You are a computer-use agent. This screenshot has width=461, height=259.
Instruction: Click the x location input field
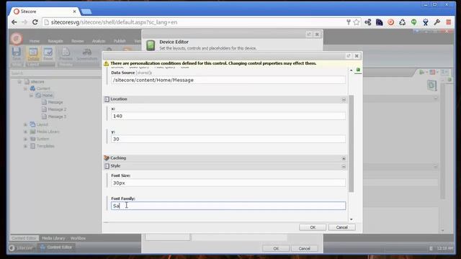228,116
